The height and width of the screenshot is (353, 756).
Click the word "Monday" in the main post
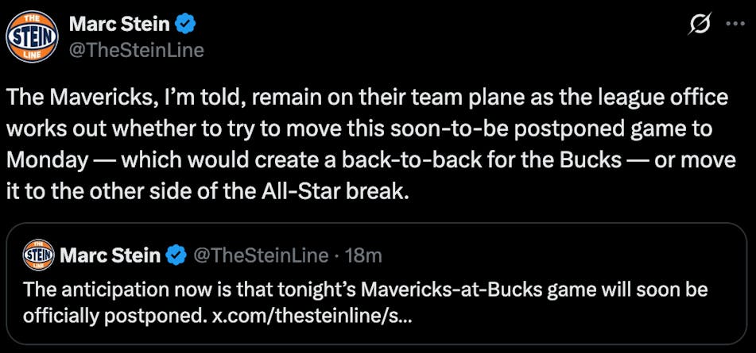point(46,159)
